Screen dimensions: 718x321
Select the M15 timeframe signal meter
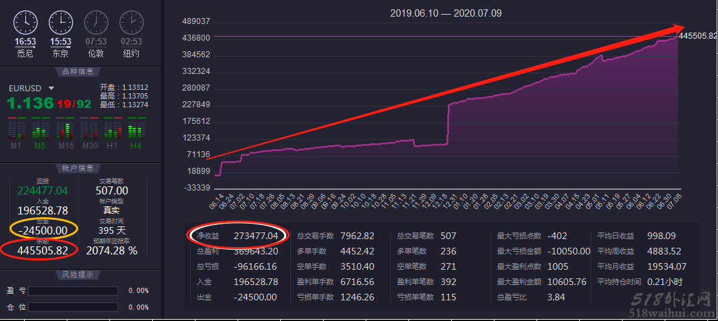click(64, 129)
